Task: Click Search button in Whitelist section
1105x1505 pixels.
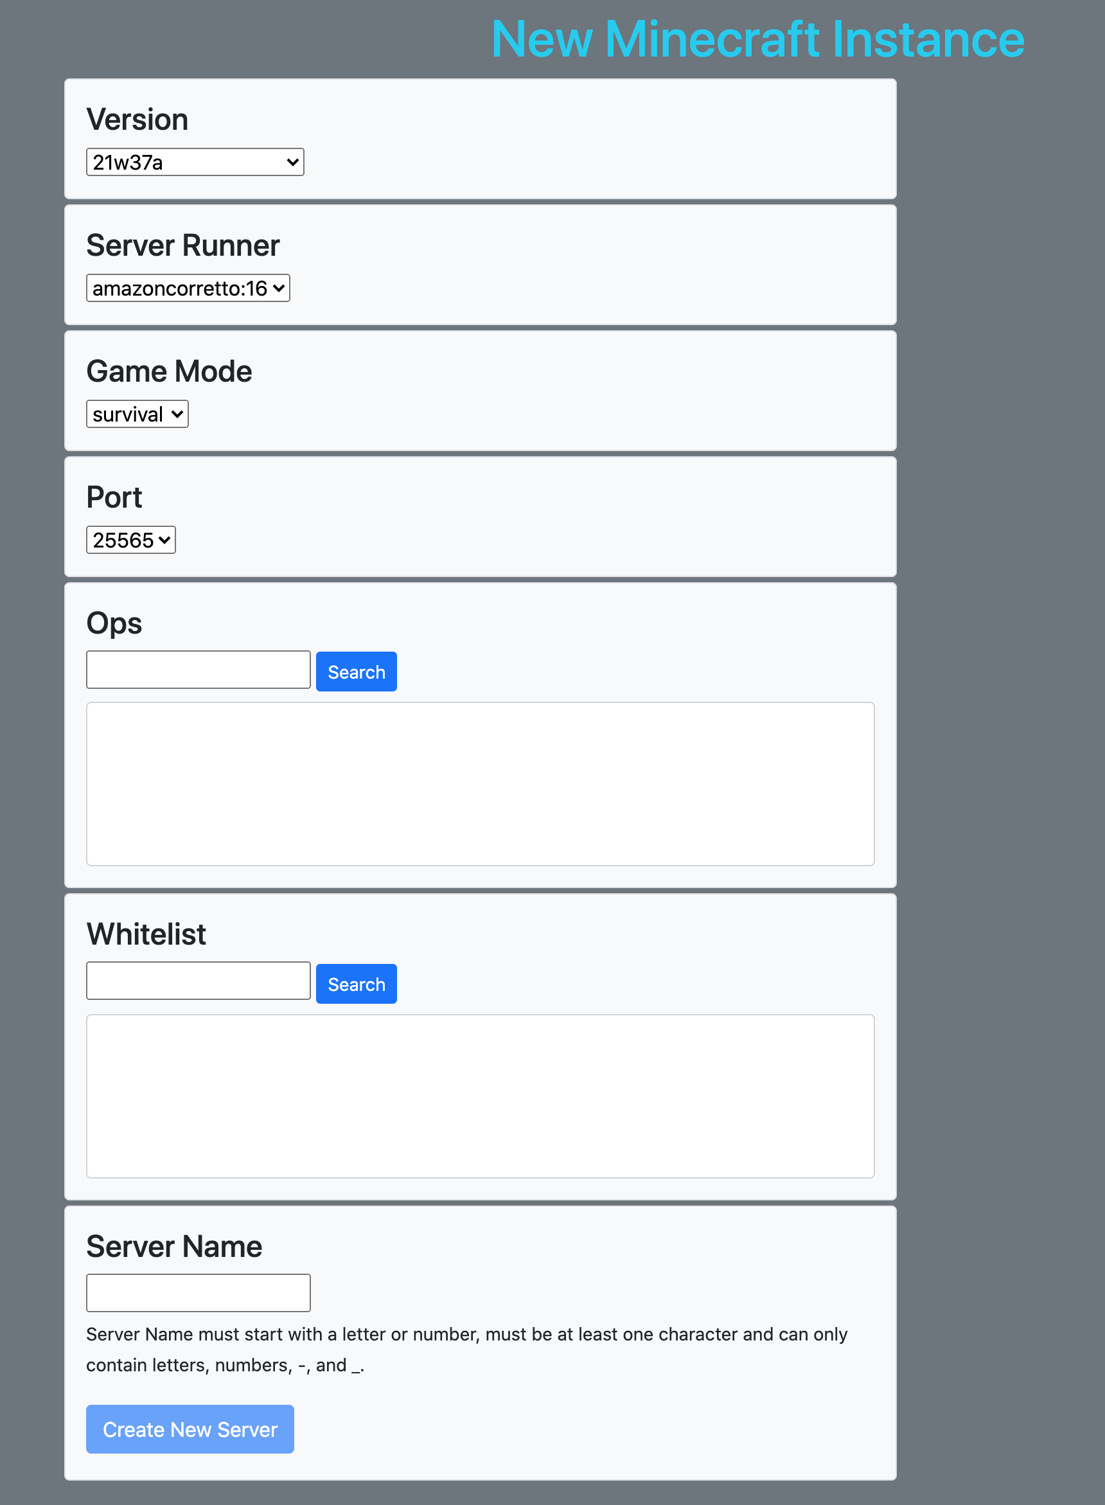Action: pos(357,984)
